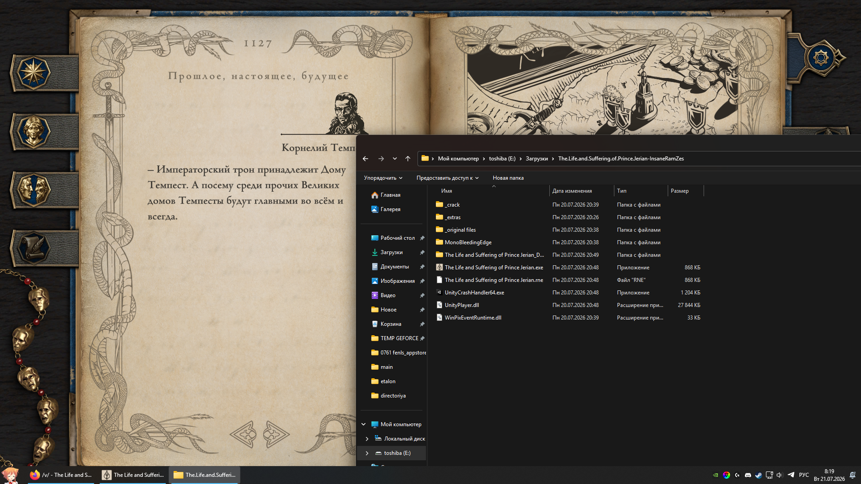
Task: Switch to the game window on taskbar
Action: [x=133, y=475]
